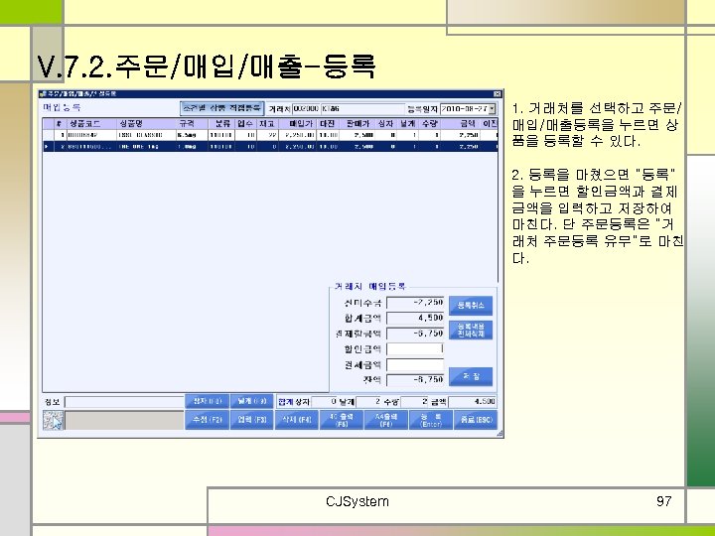Image resolution: width=715 pixels, height=536 pixels.
Task: Click the mouse pointer icon at bottom-left
Action: [54, 420]
